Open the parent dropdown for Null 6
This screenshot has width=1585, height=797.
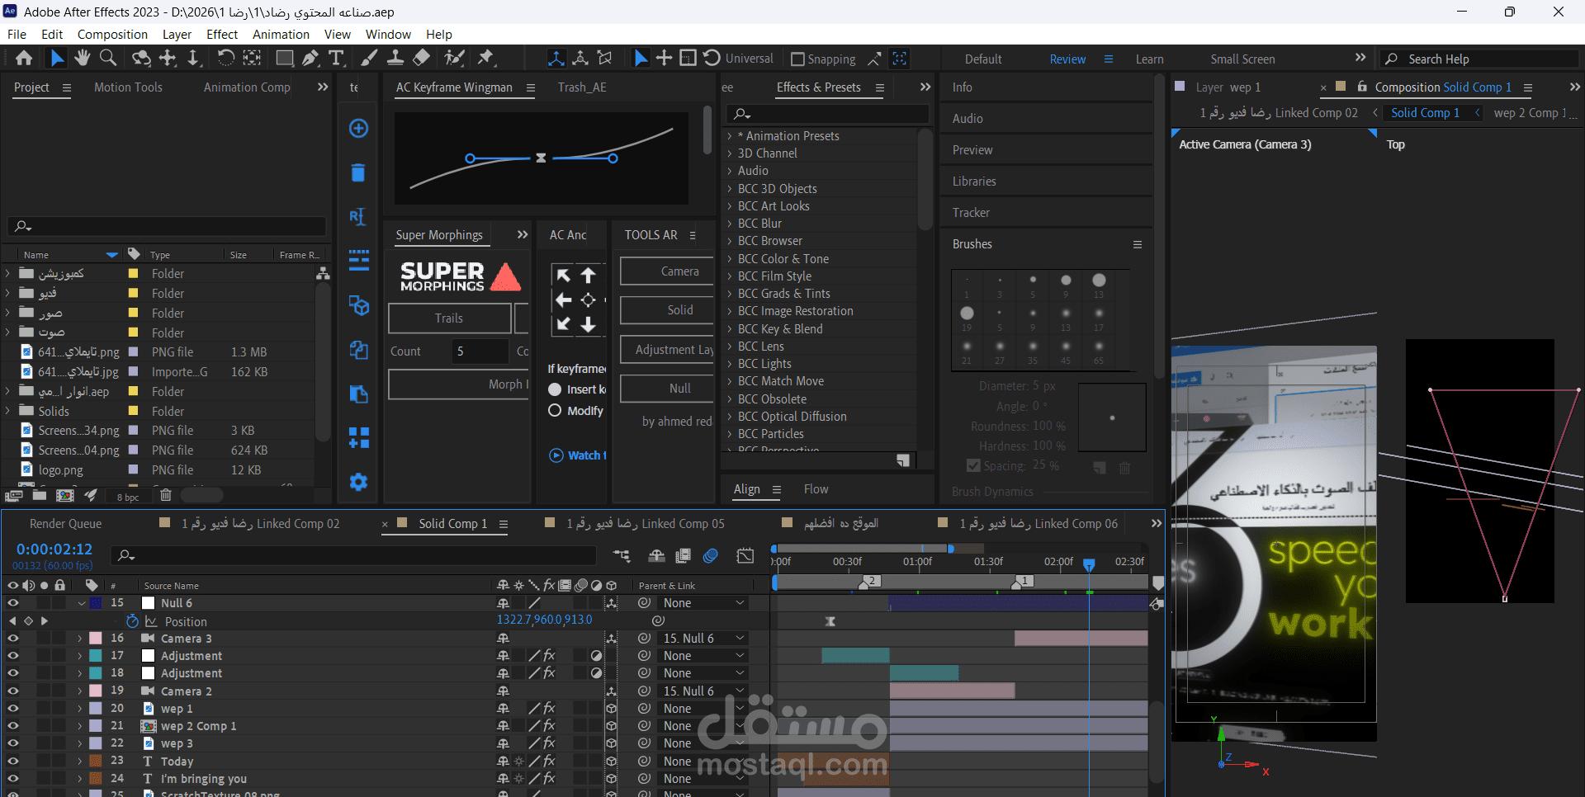(x=703, y=603)
